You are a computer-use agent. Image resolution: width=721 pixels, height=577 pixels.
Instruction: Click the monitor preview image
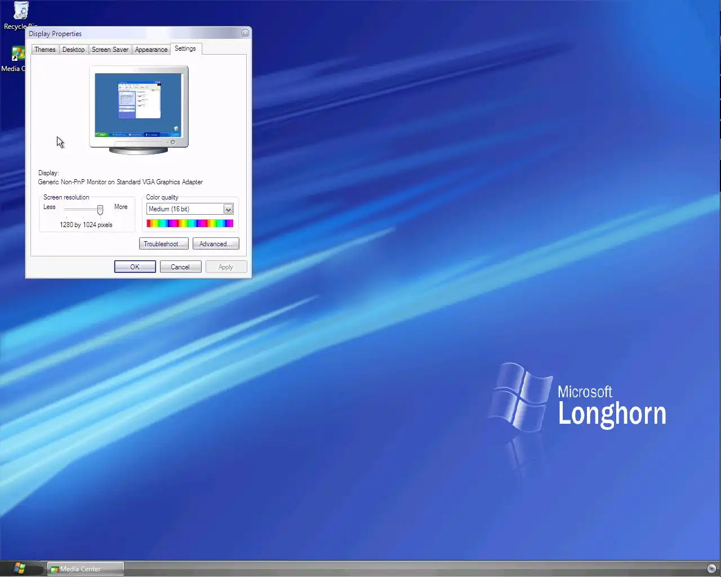pyautogui.click(x=139, y=110)
